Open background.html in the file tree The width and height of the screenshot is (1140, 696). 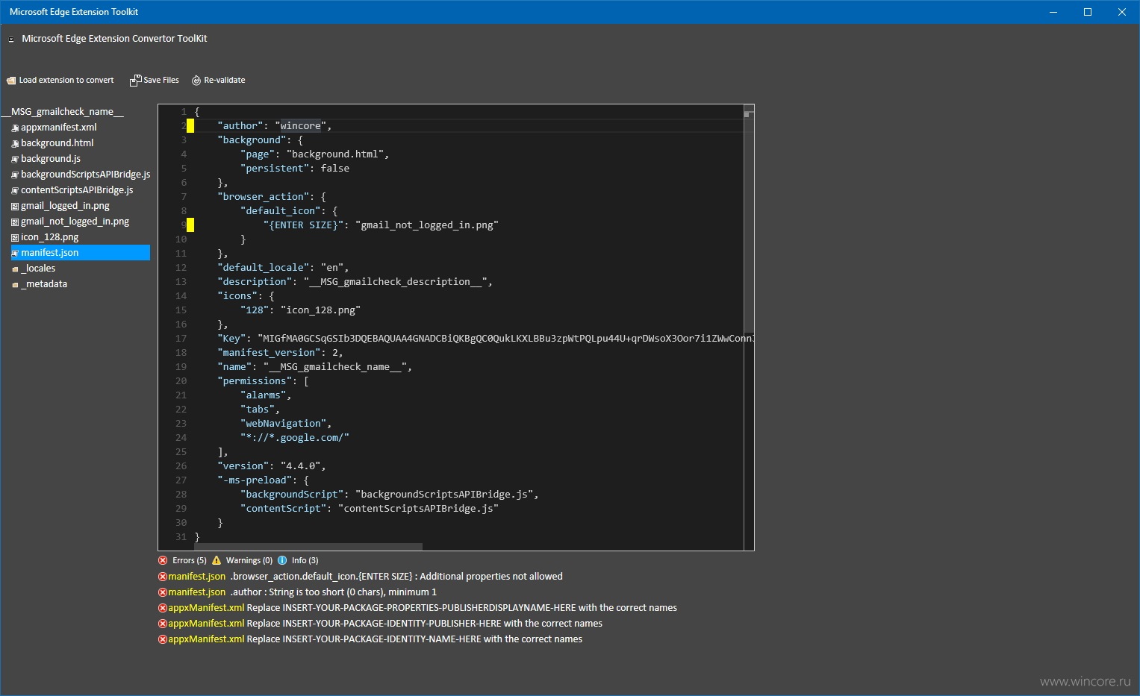pos(57,143)
